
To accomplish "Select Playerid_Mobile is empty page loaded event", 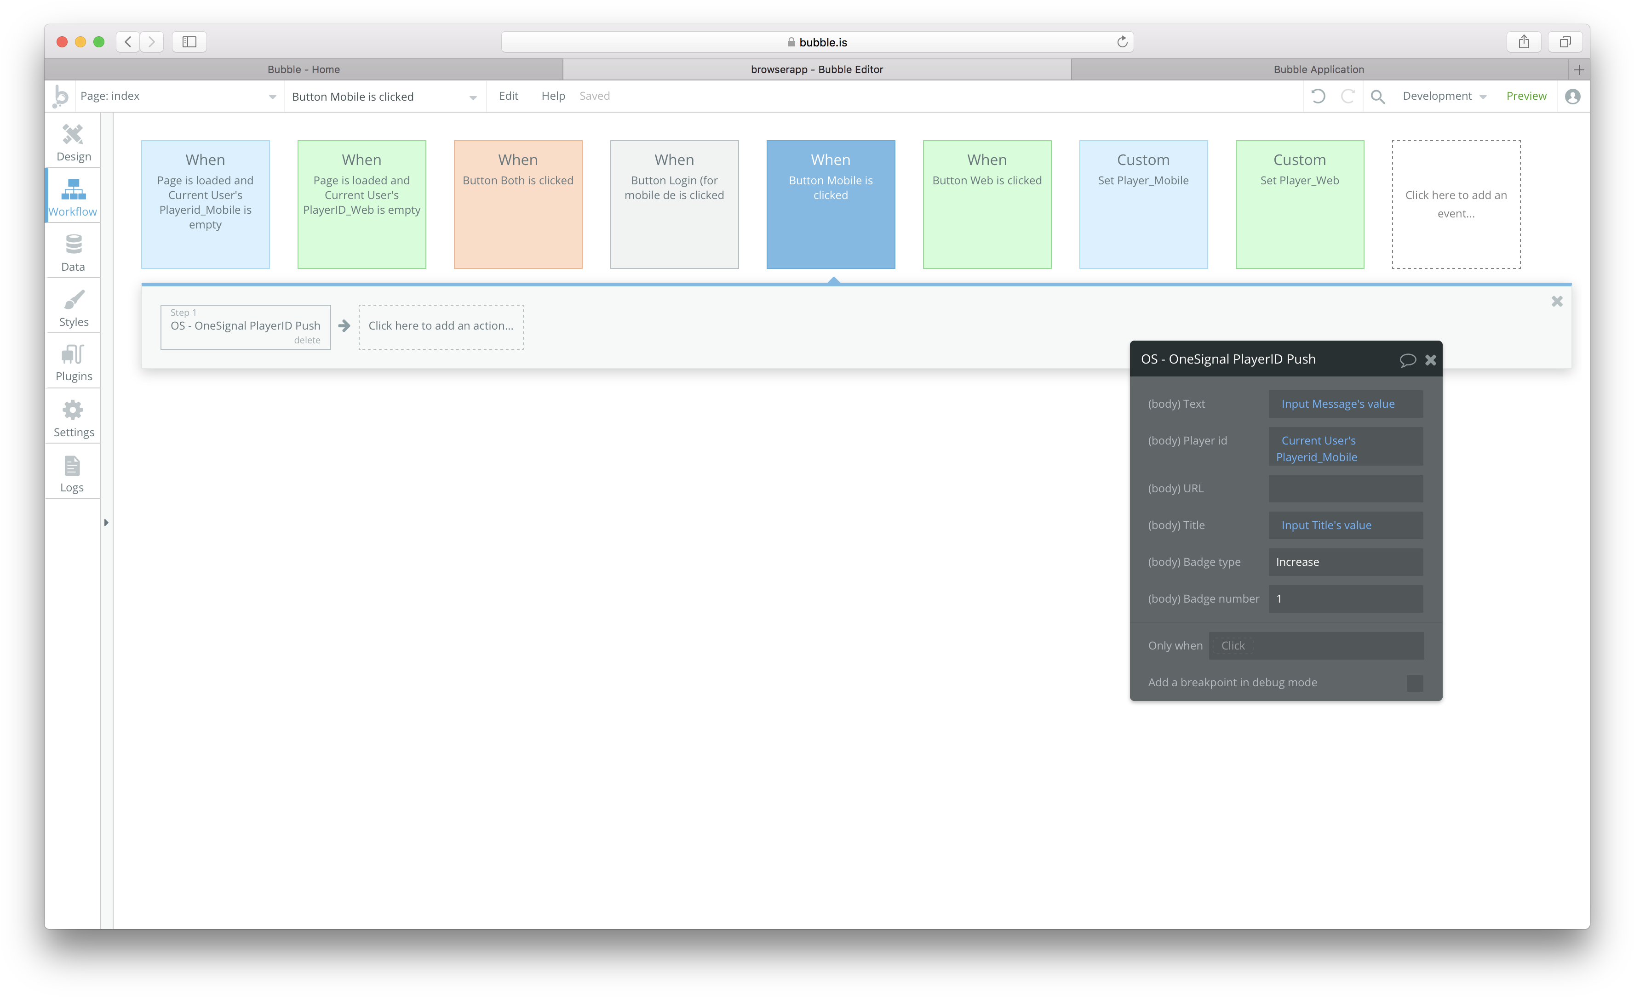I will tap(206, 204).
